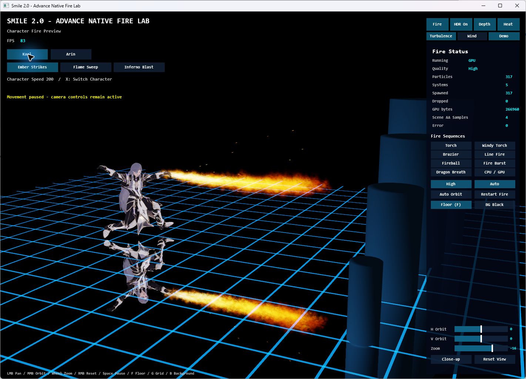
Task: Click Restart Fire
Action: tap(495, 194)
